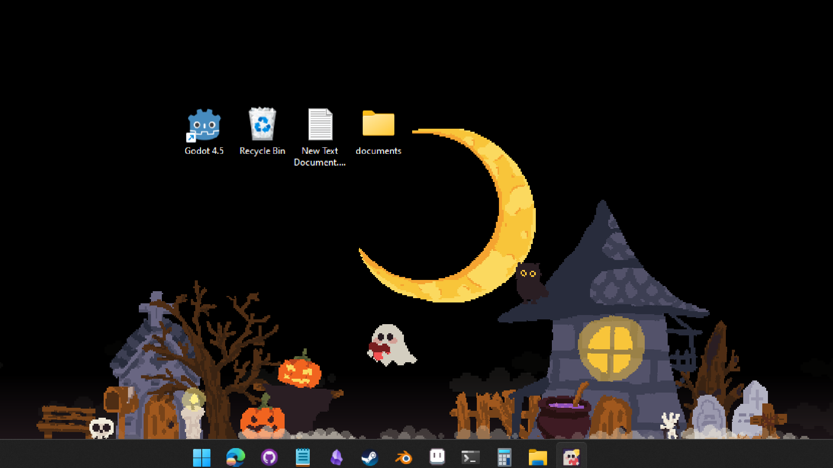Open the Calculator from the taskbar
The width and height of the screenshot is (833, 468).
click(x=504, y=457)
